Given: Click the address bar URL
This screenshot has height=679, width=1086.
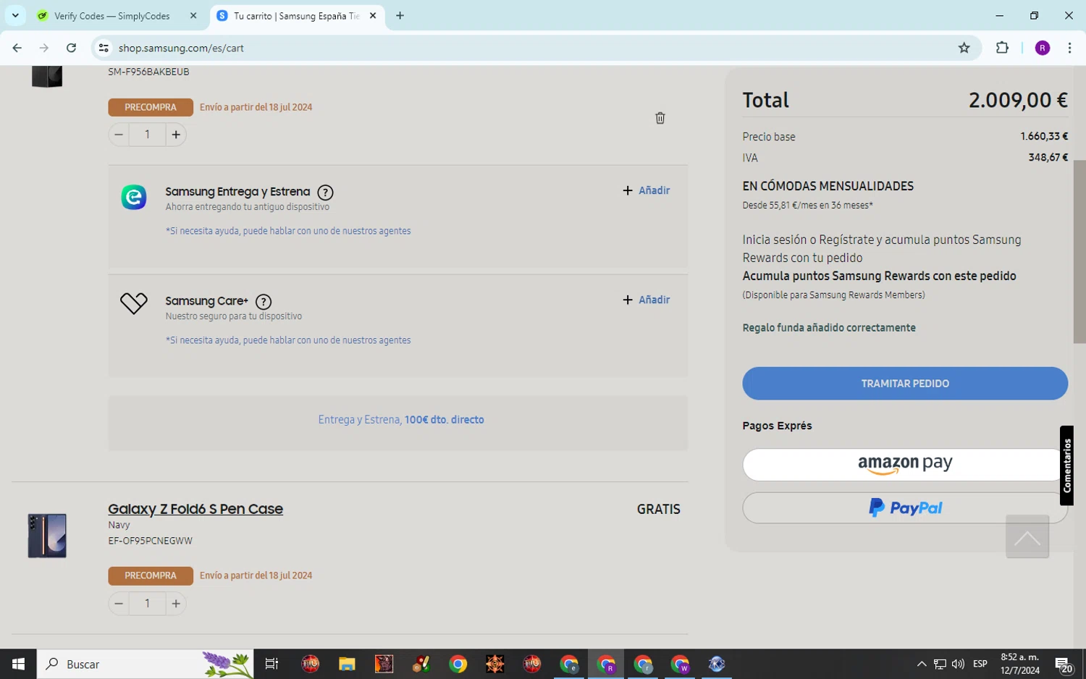Looking at the screenshot, I should pyautogui.click(x=181, y=48).
